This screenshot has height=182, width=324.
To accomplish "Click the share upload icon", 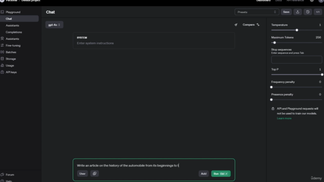I will 298,12.
